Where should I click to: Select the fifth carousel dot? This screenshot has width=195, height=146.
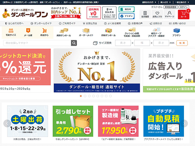(x=98, y=96)
